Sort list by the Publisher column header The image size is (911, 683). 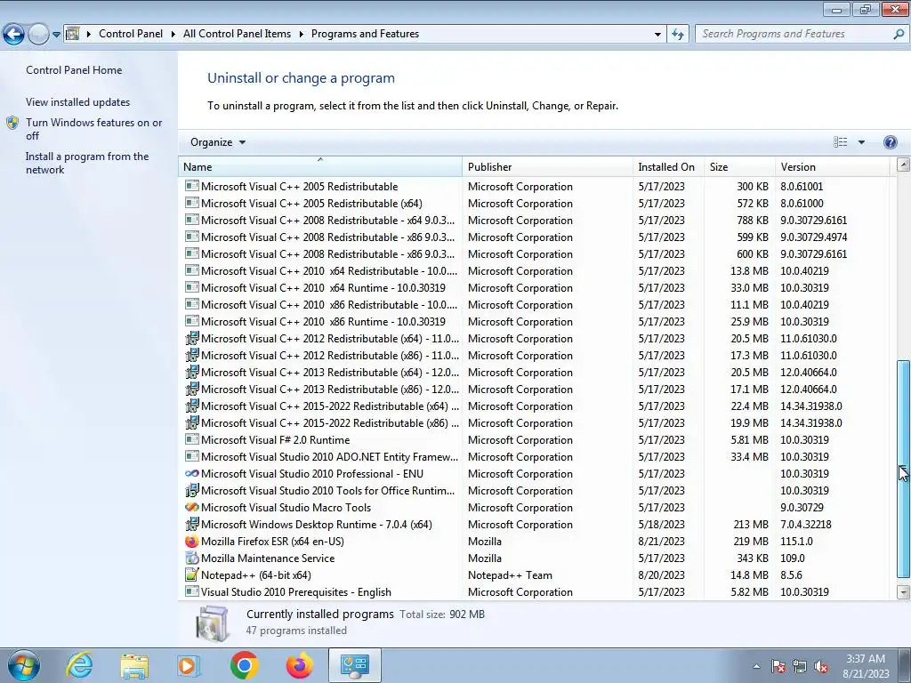(547, 166)
